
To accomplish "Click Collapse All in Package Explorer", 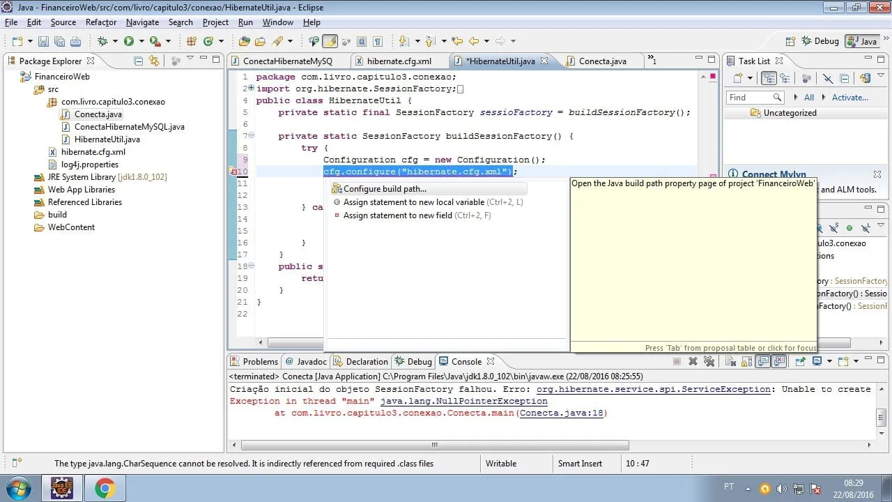I will tap(139, 61).
